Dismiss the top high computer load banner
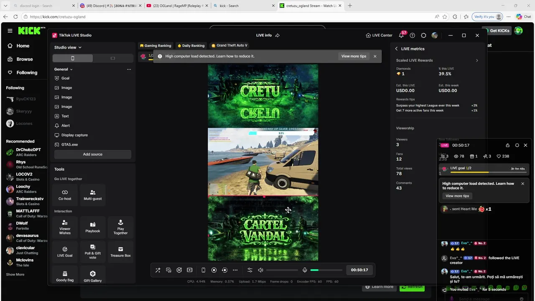 pyautogui.click(x=375, y=56)
